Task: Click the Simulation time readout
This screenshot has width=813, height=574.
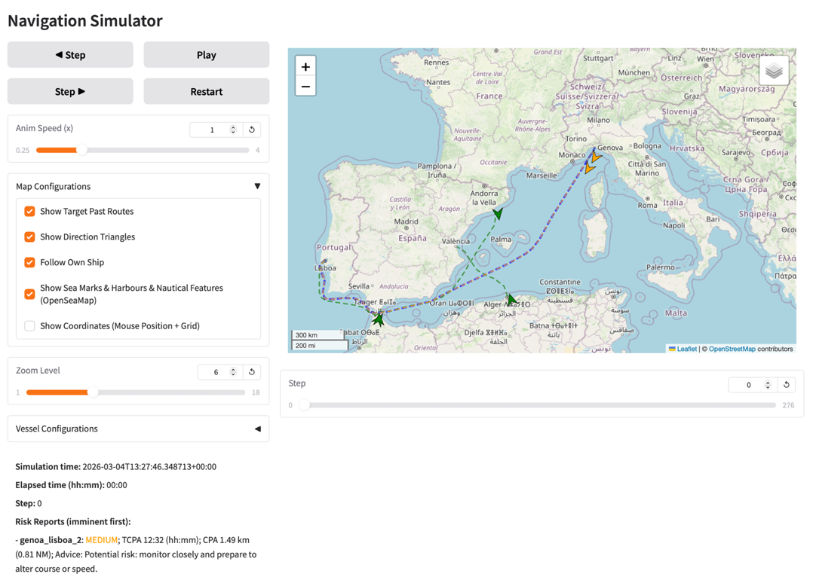Action: tap(115, 466)
